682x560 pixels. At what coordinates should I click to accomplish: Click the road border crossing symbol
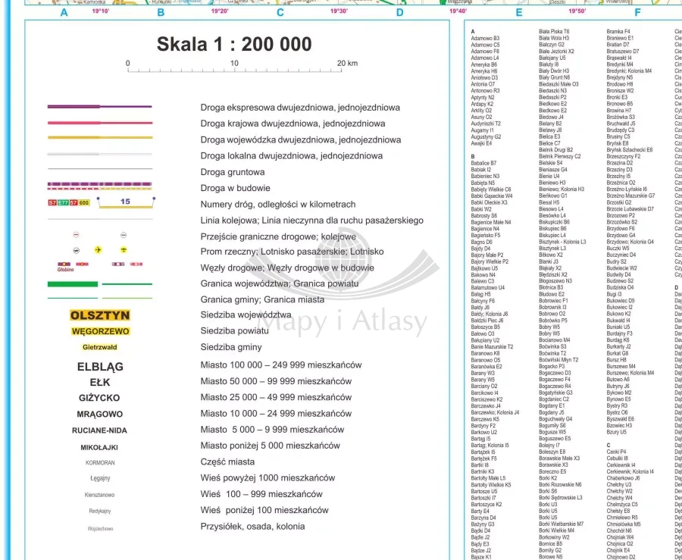76,236
